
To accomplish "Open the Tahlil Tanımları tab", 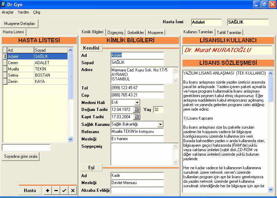I will click(x=229, y=32).
